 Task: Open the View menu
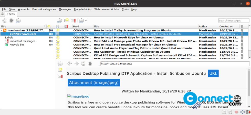point(12,9)
